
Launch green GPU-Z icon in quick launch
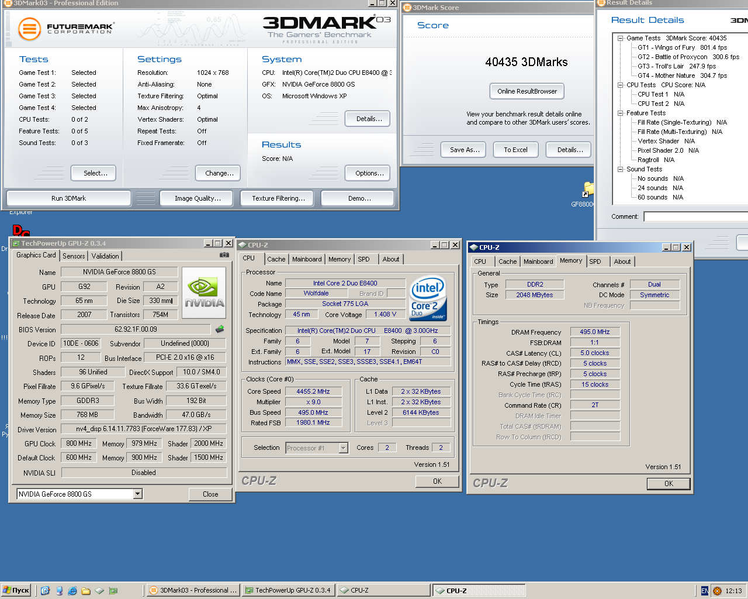pyautogui.click(x=113, y=591)
